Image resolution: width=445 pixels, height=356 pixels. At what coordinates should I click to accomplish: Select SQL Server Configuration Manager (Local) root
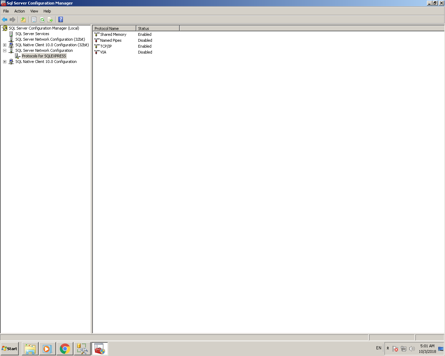pos(44,28)
